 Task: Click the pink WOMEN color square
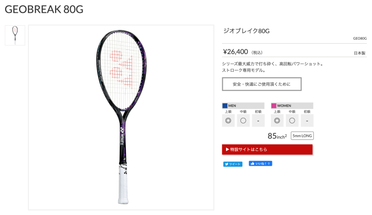[x=274, y=106]
